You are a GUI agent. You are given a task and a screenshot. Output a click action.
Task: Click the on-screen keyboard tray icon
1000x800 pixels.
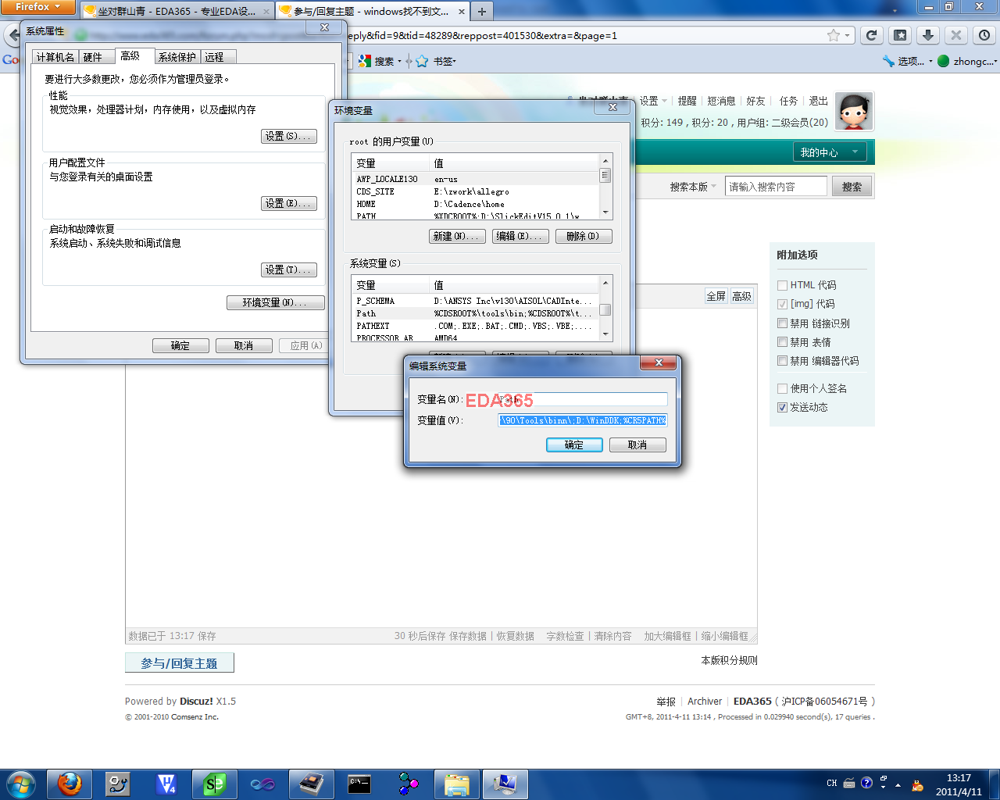pyautogui.click(x=849, y=783)
